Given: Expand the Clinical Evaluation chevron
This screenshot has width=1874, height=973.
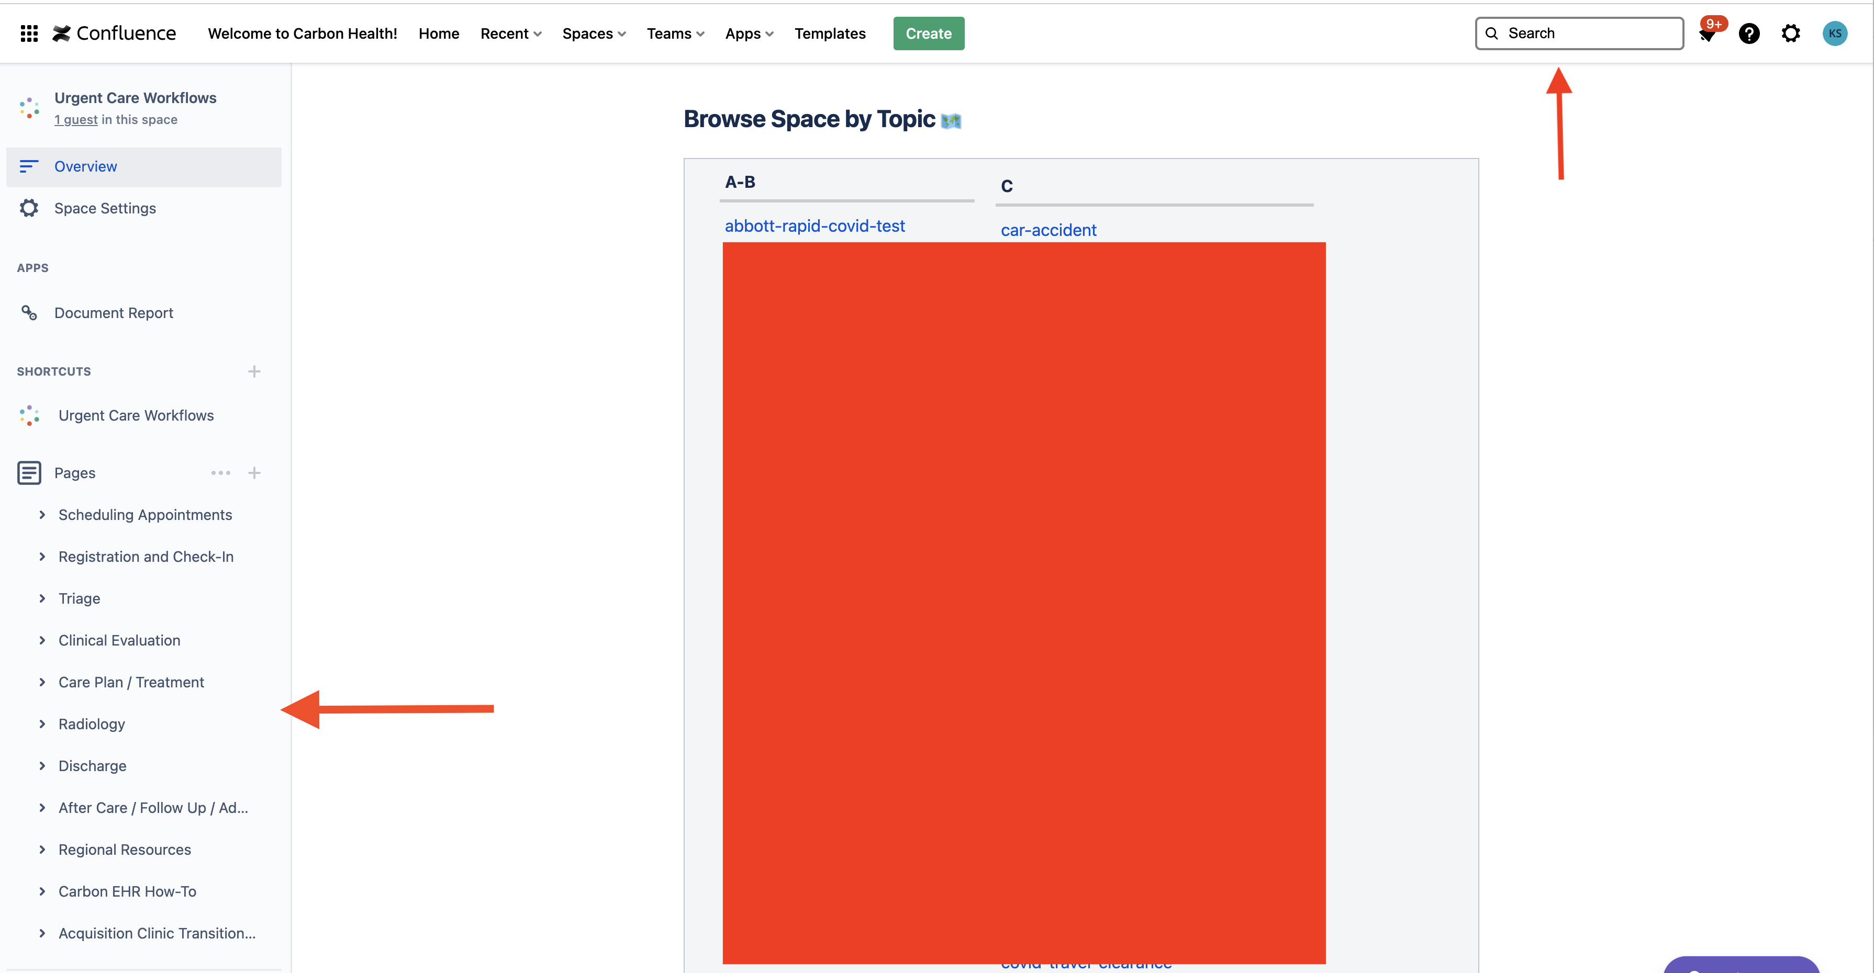Looking at the screenshot, I should coord(42,640).
